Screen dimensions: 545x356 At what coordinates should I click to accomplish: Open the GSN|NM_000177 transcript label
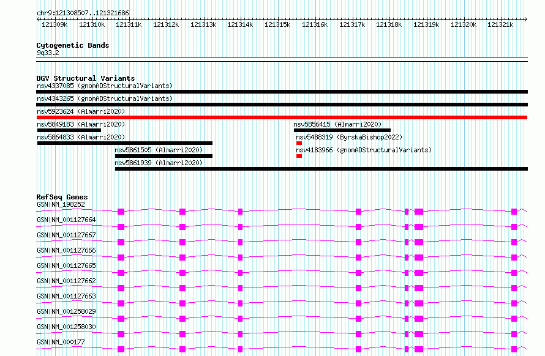[x=61, y=342]
